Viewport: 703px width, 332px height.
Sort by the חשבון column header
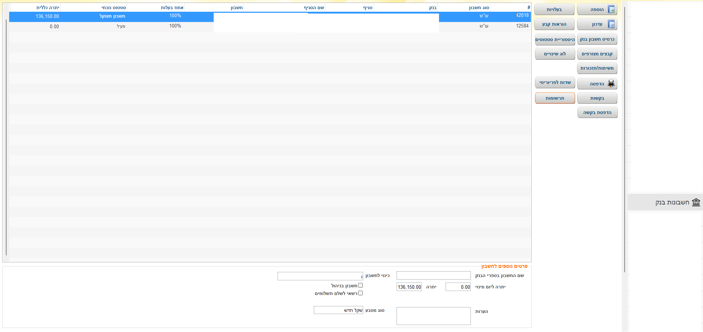(214, 8)
